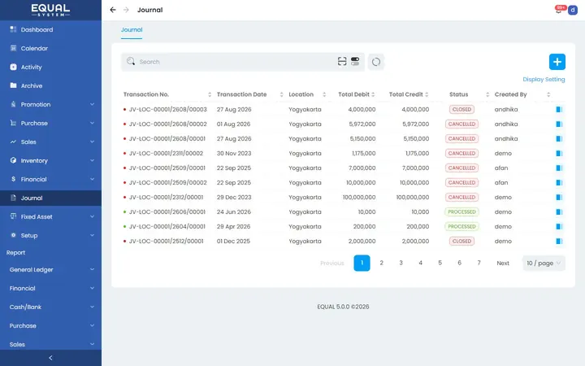Select the Journal tab

132,30
